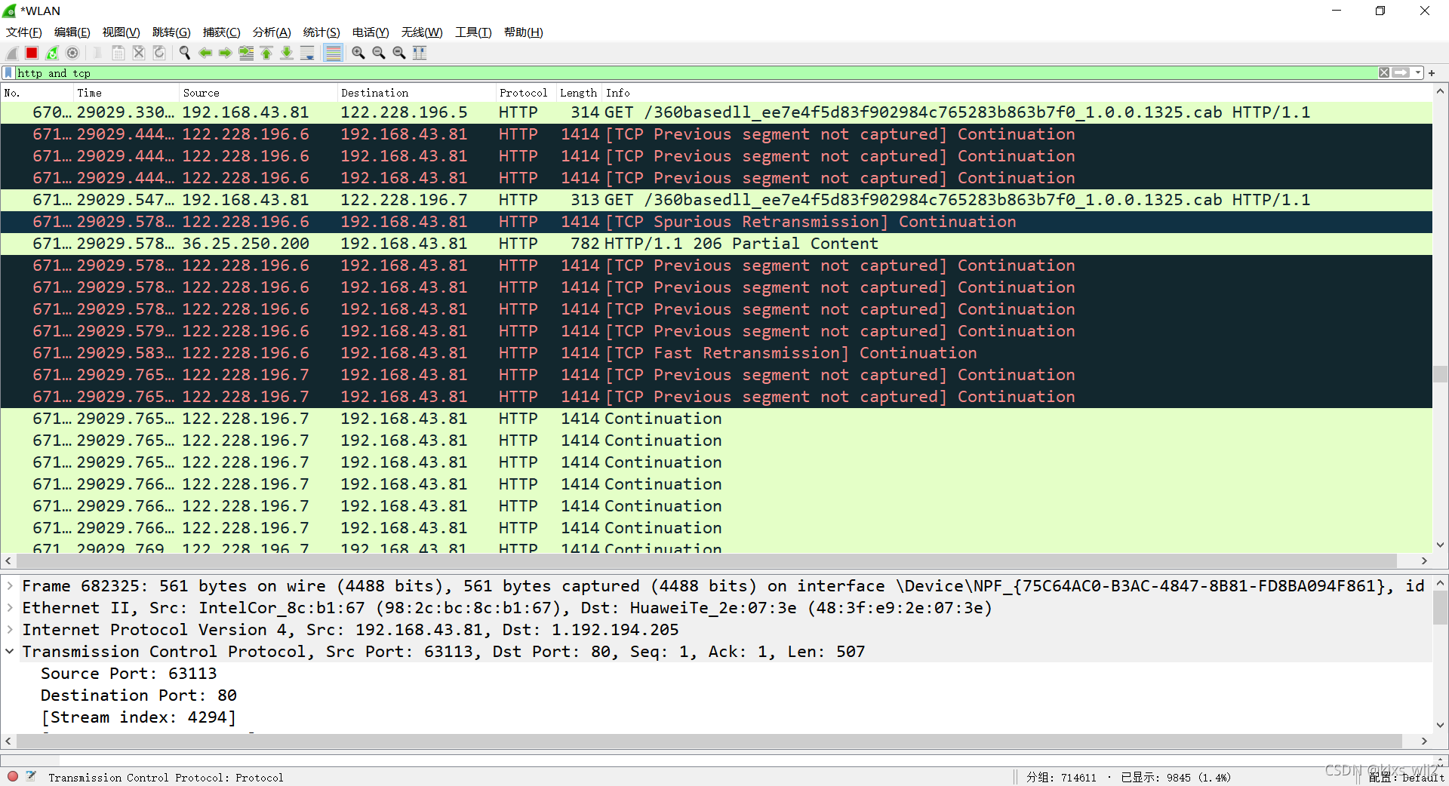Go back to previous packet arrow
The height and width of the screenshot is (786, 1449).
[x=205, y=53]
